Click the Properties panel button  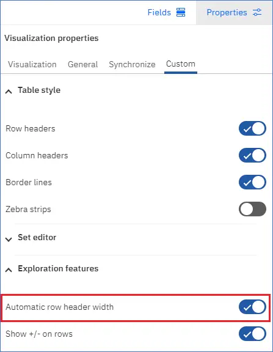(x=234, y=12)
